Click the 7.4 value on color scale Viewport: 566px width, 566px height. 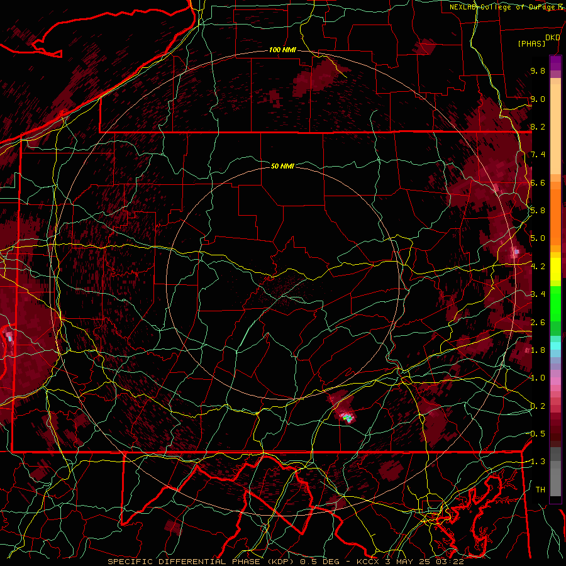(x=538, y=155)
